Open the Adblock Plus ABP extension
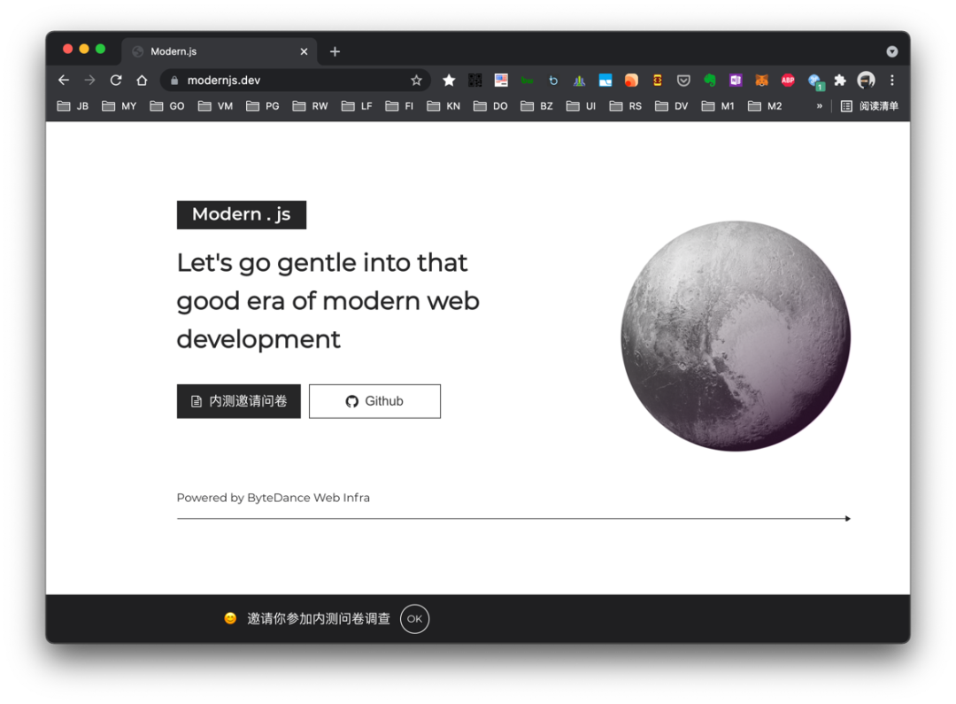Viewport: 956px width, 704px height. coord(788,80)
